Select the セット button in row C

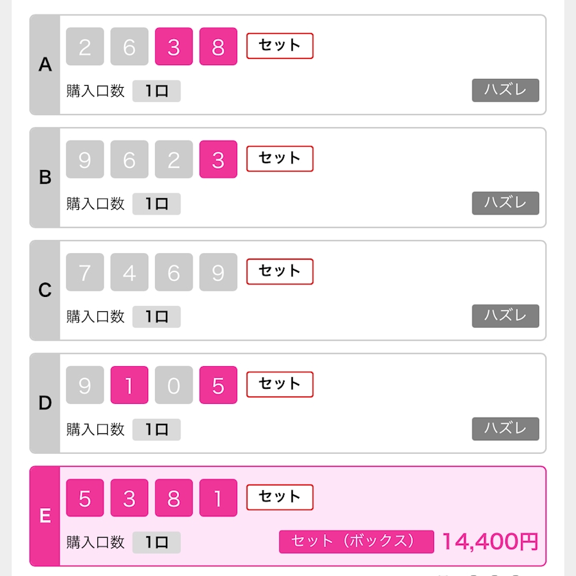(x=280, y=272)
